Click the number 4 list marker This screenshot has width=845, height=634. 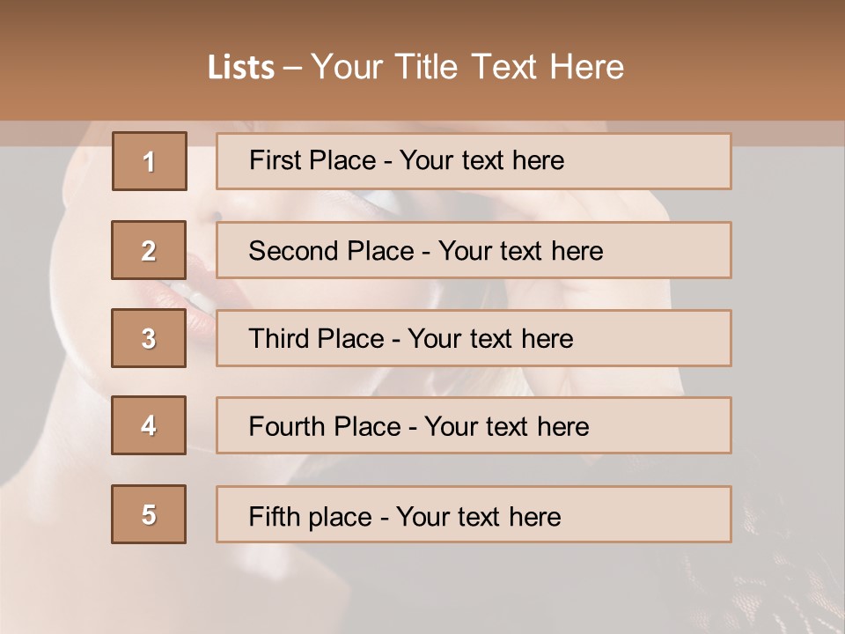pos(149,425)
